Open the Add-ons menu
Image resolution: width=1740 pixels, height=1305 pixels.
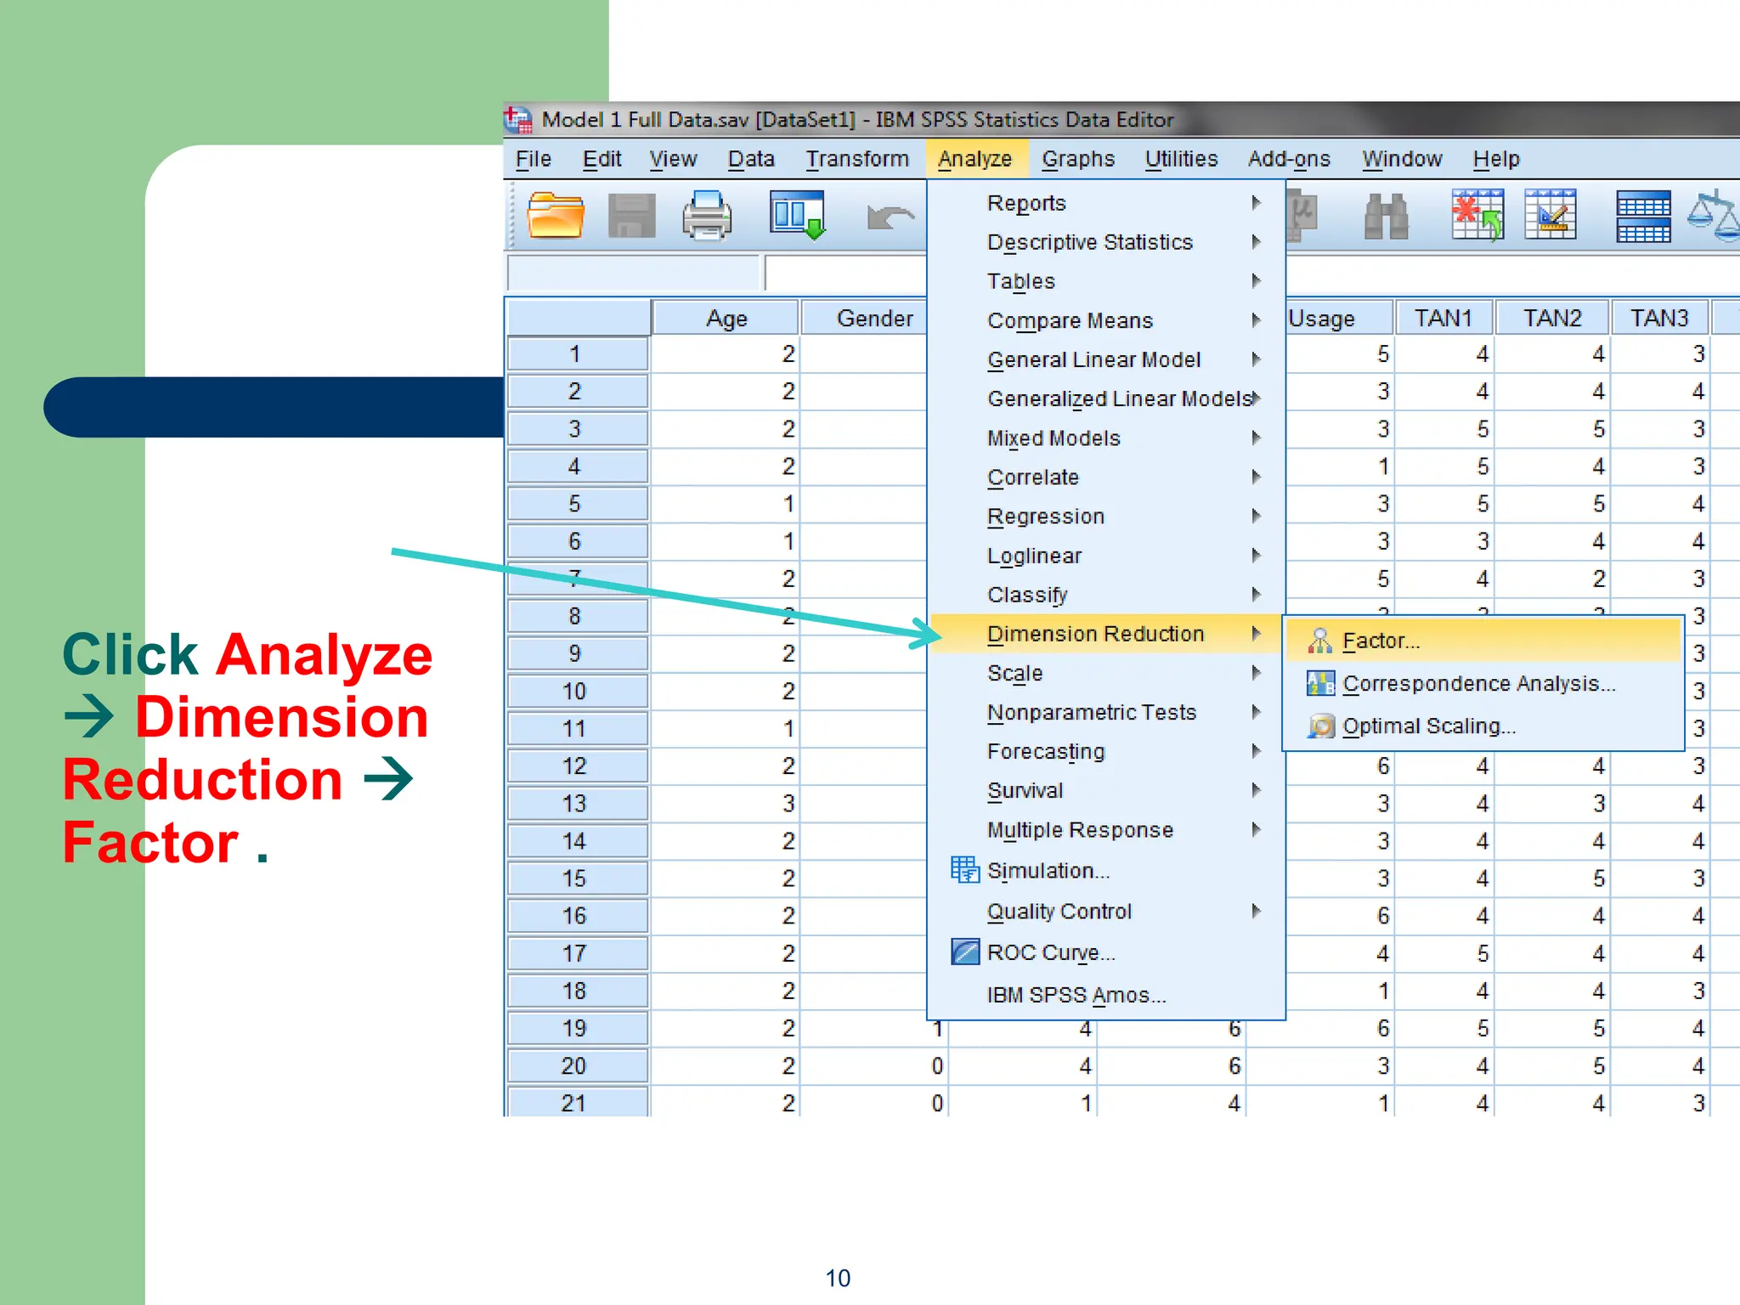(1289, 159)
